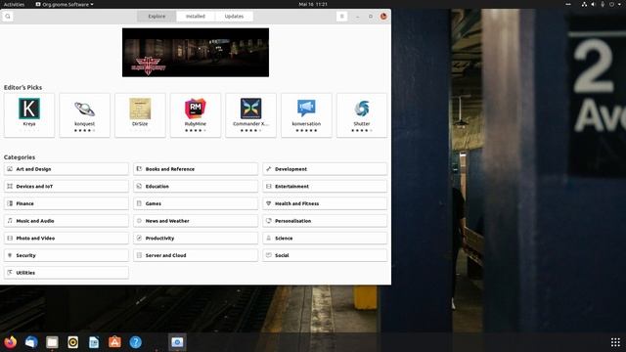626x352 pixels.
Task: Open the hamburger menu in the header bar
Action: tap(341, 17)
